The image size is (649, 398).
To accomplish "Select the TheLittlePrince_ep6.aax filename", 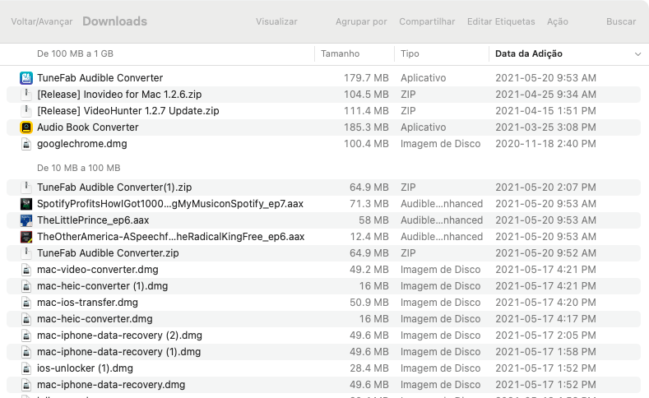I will pos(93,220).
